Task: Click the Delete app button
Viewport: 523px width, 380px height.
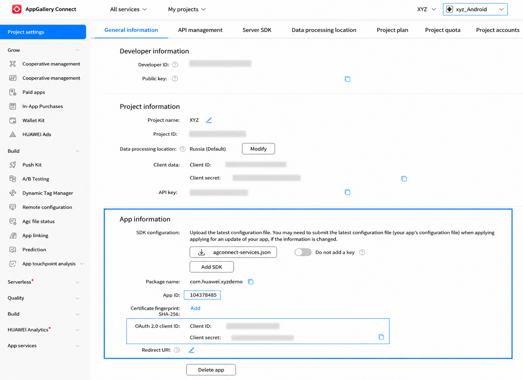Action: (x=211, y=370)
